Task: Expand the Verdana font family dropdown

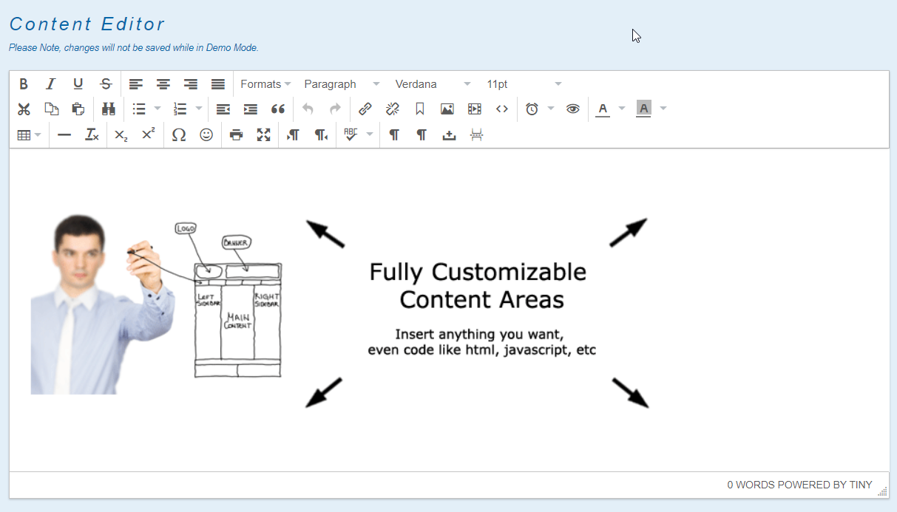Action: 433,84
